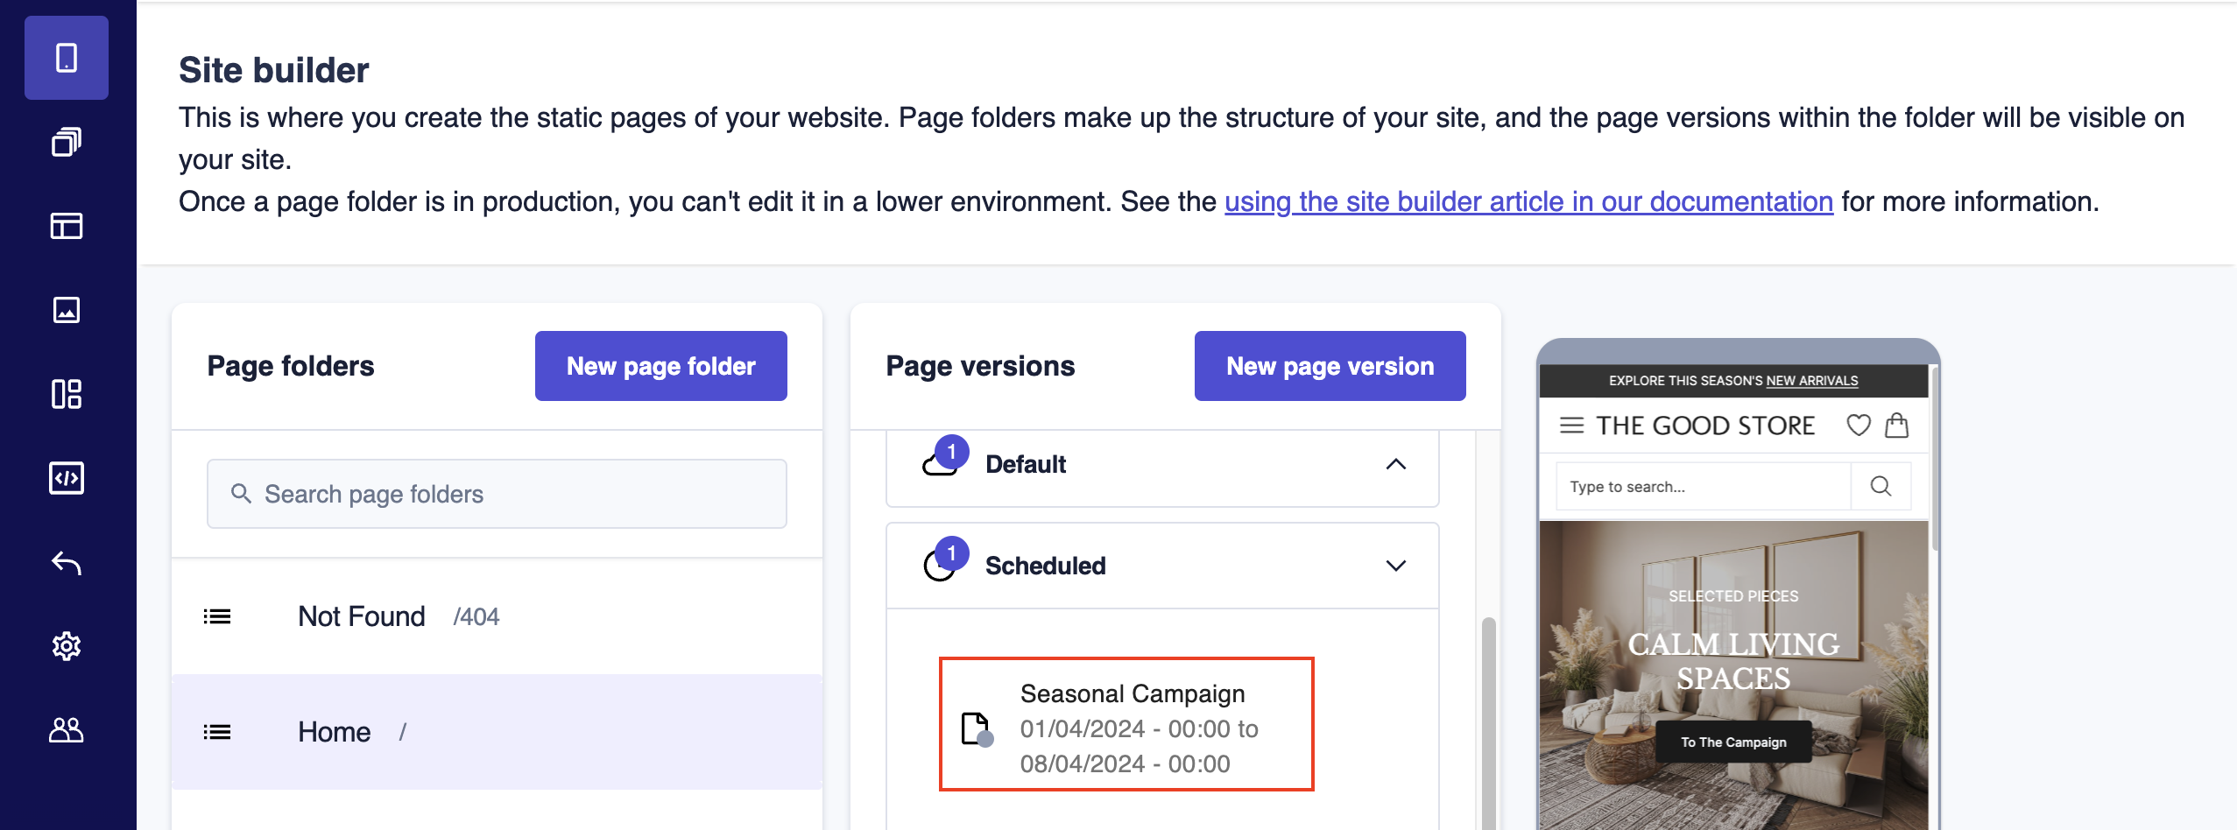2237x830 pixels.
Task: Open the users group icon in sidebar
Action: click(67, 730)
